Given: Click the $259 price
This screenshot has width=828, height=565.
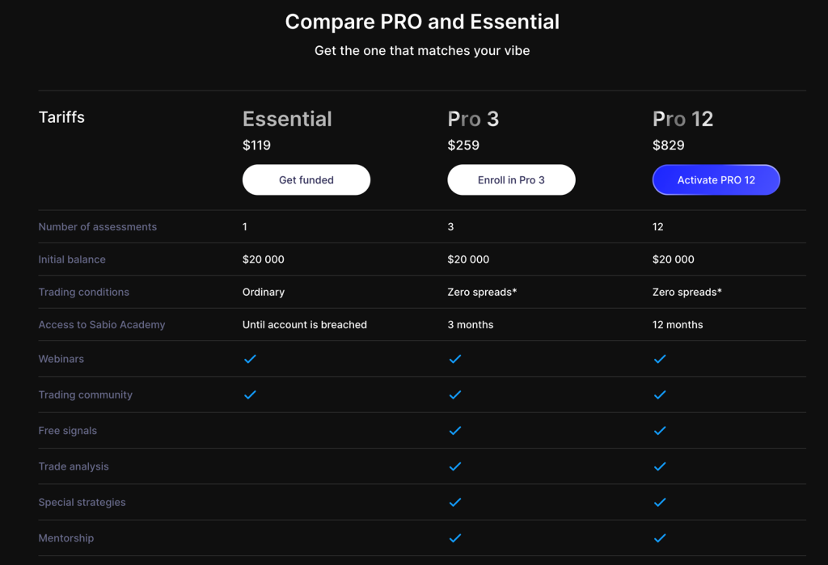Looking at the screenshot, I should (463, 145).
